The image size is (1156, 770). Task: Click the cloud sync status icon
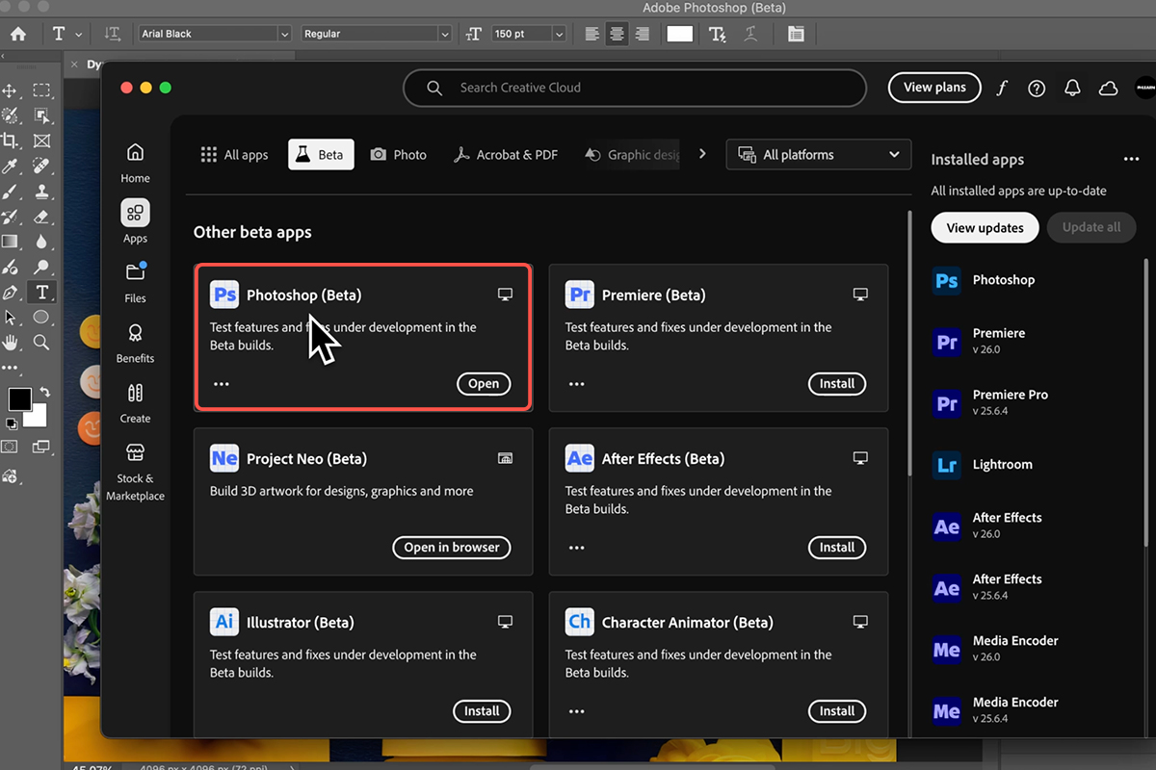pos(1109,88)
